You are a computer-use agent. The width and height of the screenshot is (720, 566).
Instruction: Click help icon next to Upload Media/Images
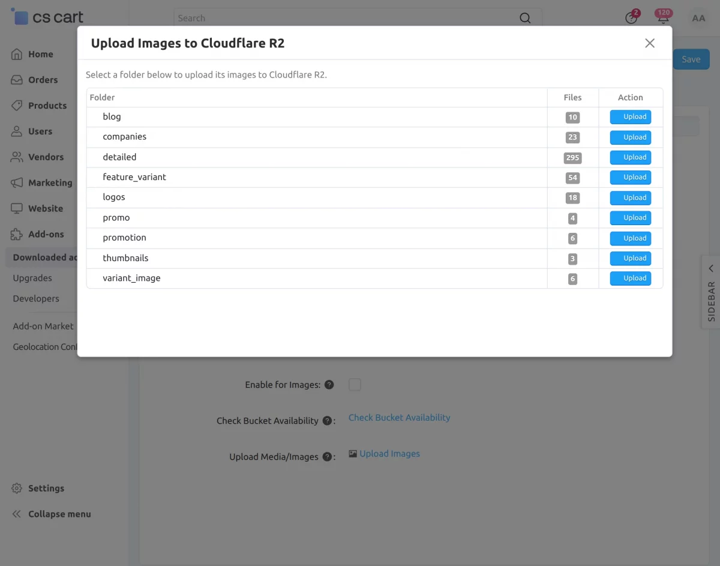(x=328, y=457)
